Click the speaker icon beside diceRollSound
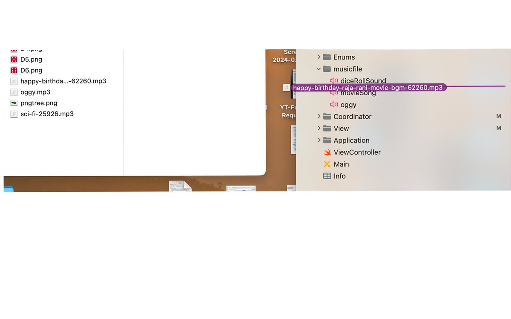This screenshot has width=511, height=319. 333,81
